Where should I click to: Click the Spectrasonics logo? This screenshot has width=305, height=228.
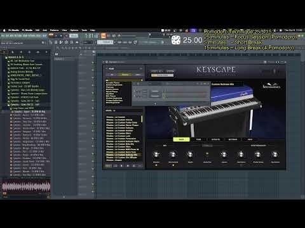coord(271,85)
